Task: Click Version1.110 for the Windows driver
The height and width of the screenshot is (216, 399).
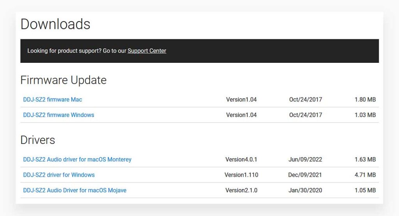Action: tap(241, 175)
